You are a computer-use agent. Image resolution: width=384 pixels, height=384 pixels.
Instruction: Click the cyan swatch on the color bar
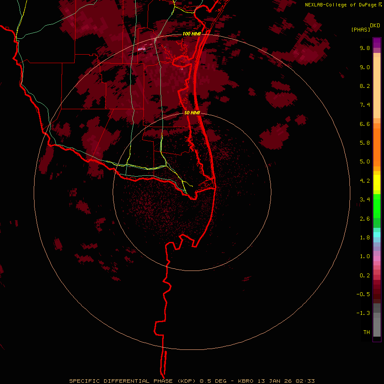pyautogui.click(x=377, y=235)
